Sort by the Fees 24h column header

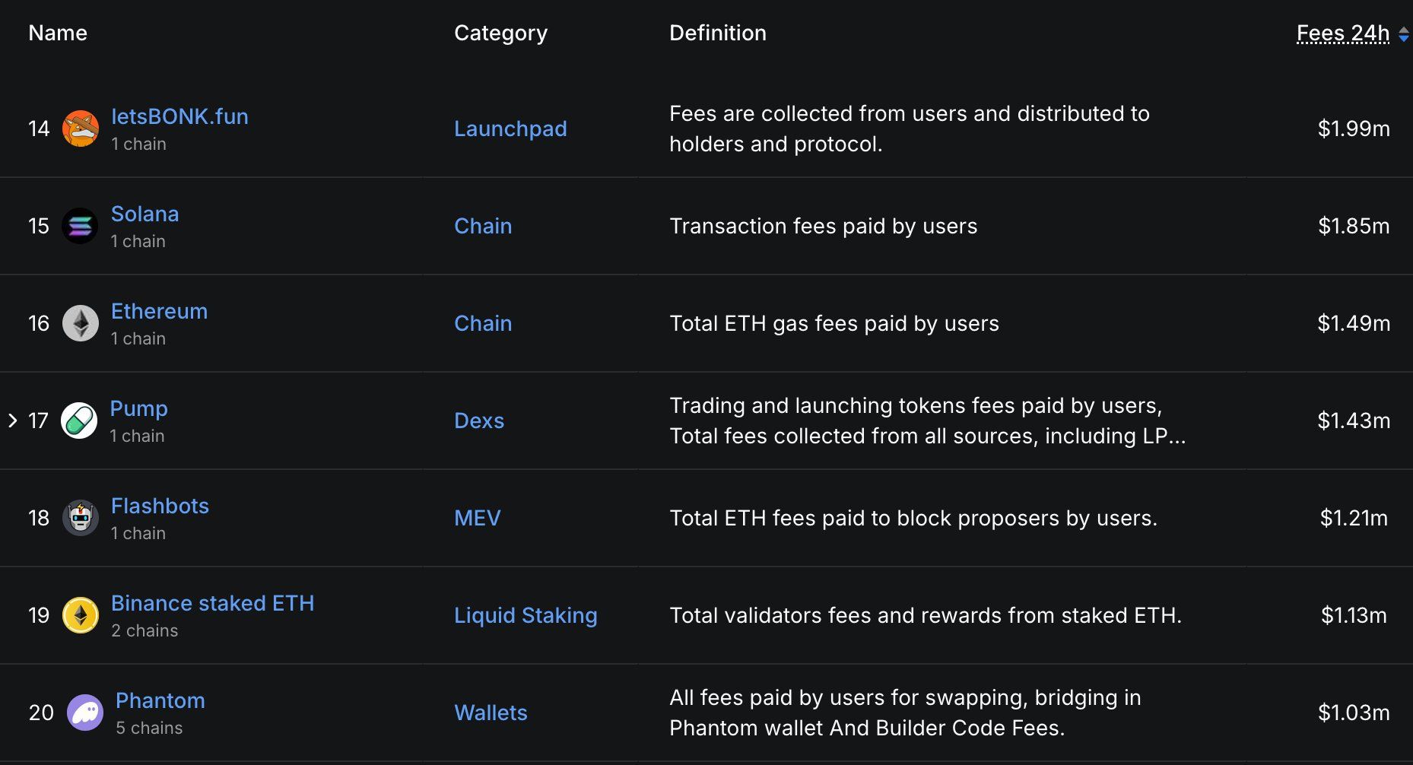1342,33
